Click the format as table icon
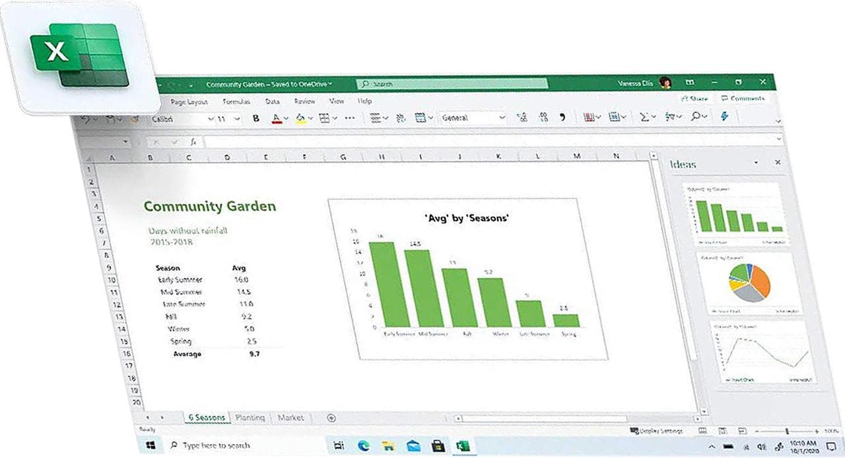 [615, 117]
